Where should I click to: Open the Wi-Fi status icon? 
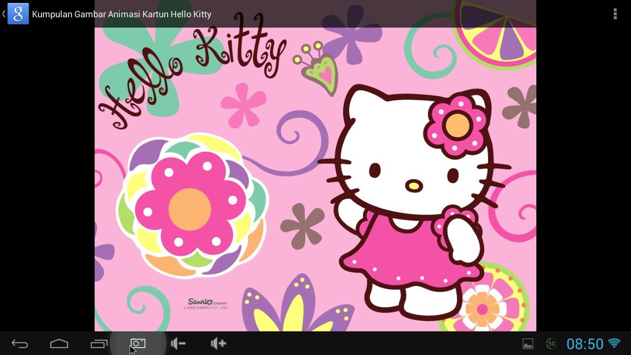[614, 343]
